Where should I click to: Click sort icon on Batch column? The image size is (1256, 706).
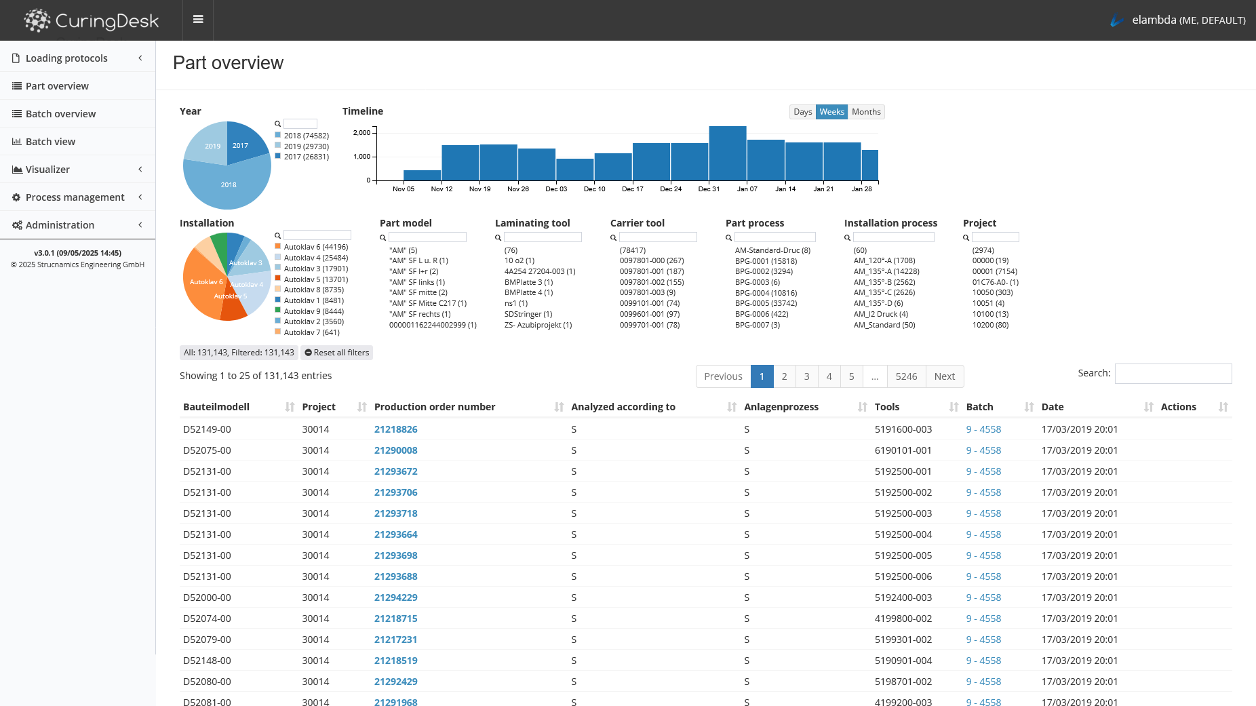1029,407
